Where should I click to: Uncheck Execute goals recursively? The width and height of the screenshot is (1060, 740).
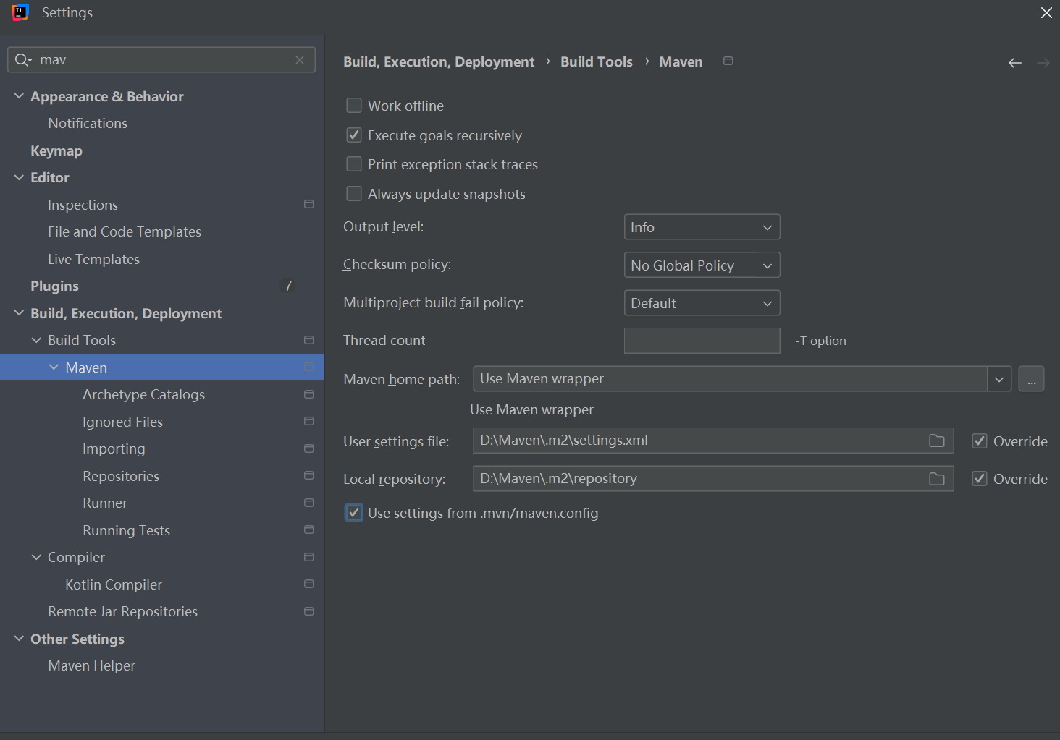(x=354, y=135)
